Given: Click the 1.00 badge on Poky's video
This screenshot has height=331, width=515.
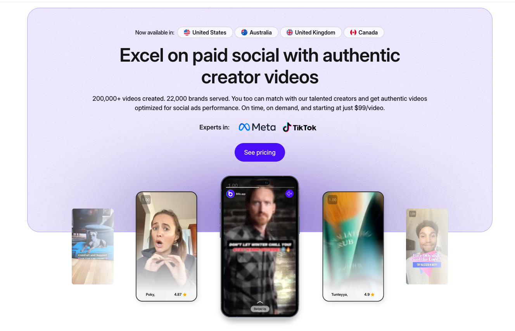Looking at the screenshot, I should [146, 200].
